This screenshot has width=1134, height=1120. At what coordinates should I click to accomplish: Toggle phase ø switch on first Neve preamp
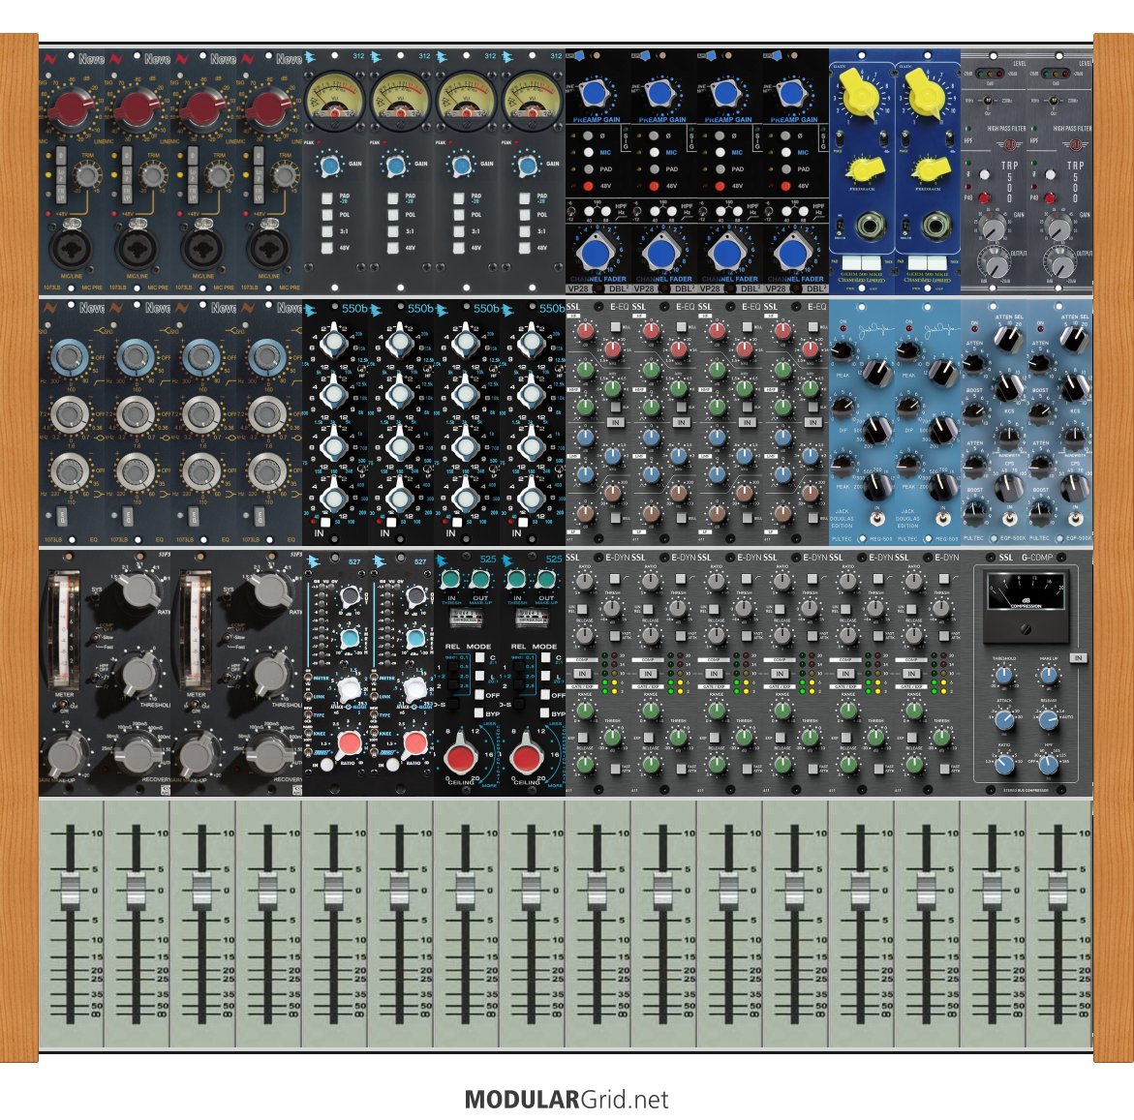pyautogui.click(x=61, y=156)
